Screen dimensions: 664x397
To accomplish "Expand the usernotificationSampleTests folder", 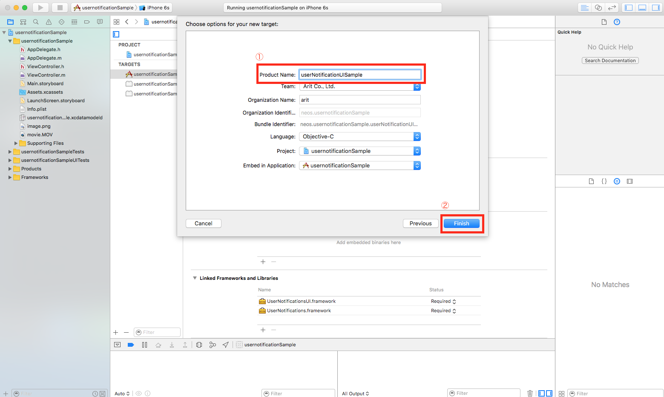I will pyautogui.click(x=10, y=152).
